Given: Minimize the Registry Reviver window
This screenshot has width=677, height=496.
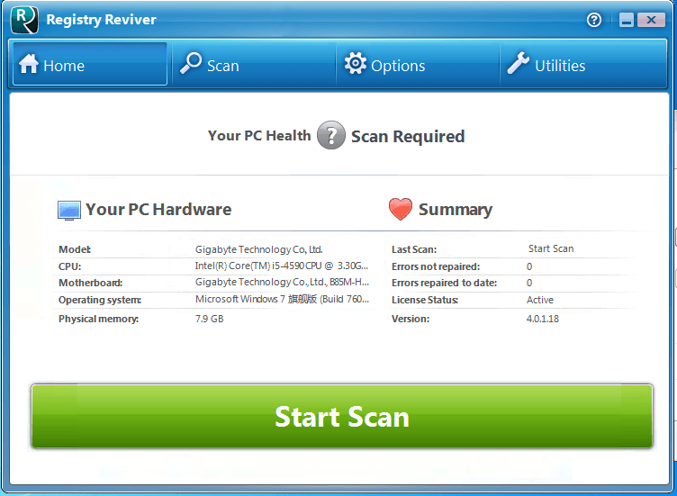Looking at the screenshot, I should pos(626,20).
